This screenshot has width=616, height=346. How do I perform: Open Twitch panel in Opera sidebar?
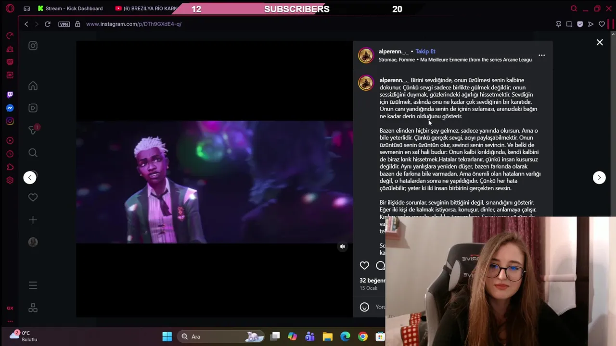click(x=10, y=95)
